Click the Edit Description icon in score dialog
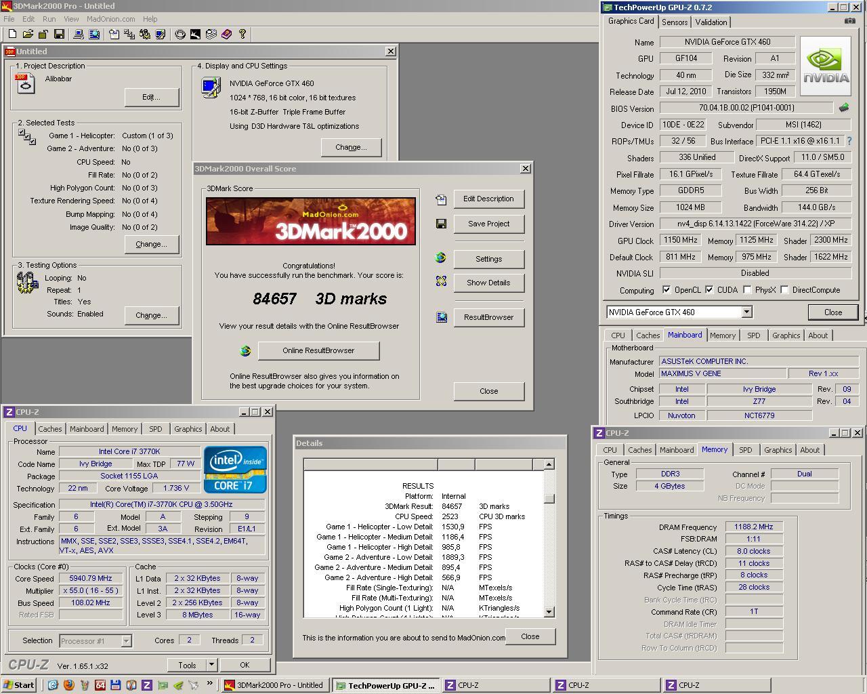867x694 pixels. point(441,199)
